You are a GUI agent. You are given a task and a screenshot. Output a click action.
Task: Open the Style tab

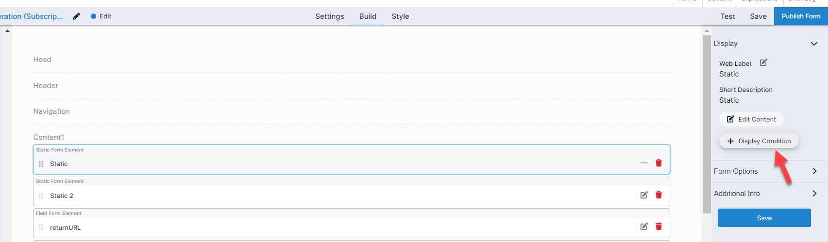pyautogui.click(x=400, y=16)
